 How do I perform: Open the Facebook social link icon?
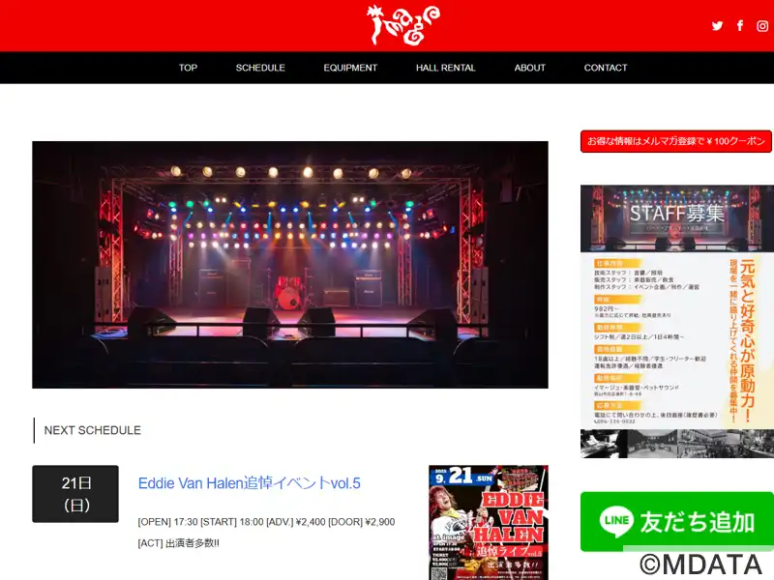pyautogui.click(x=740, y=26)
